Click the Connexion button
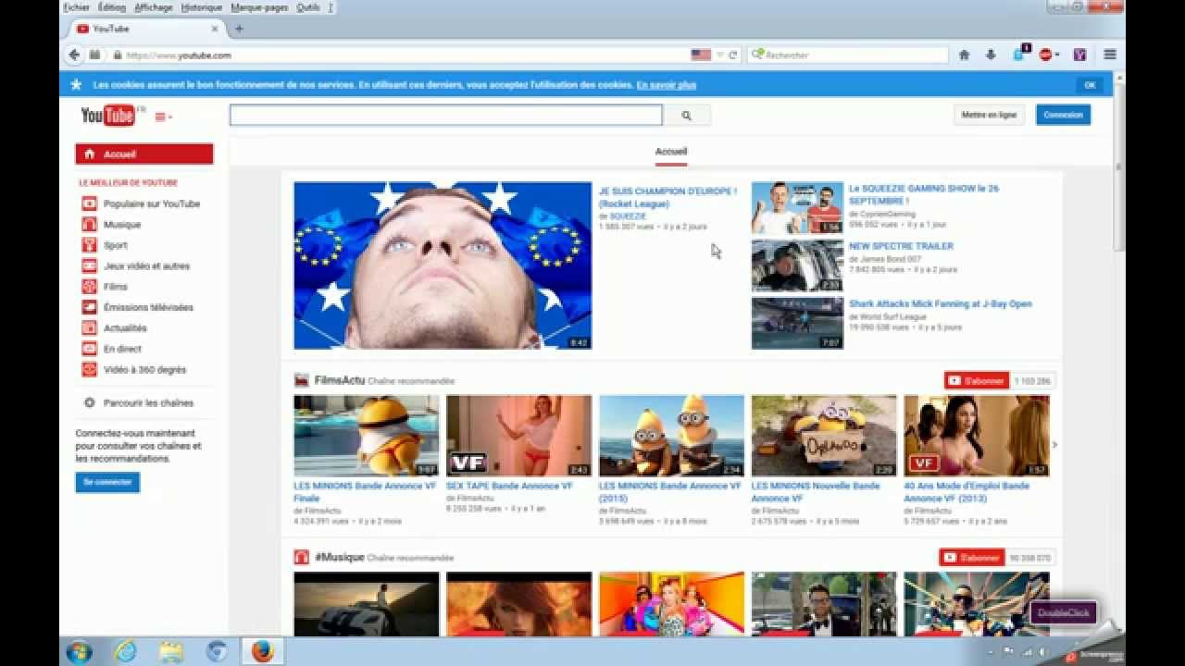The height and width of the screenshot is (666, 1185). (1063, 115)
